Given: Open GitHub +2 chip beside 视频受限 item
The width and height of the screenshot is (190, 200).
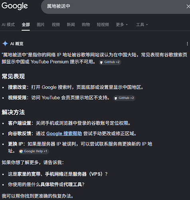Looking at the screenshot, I should (x=124, y=98).
